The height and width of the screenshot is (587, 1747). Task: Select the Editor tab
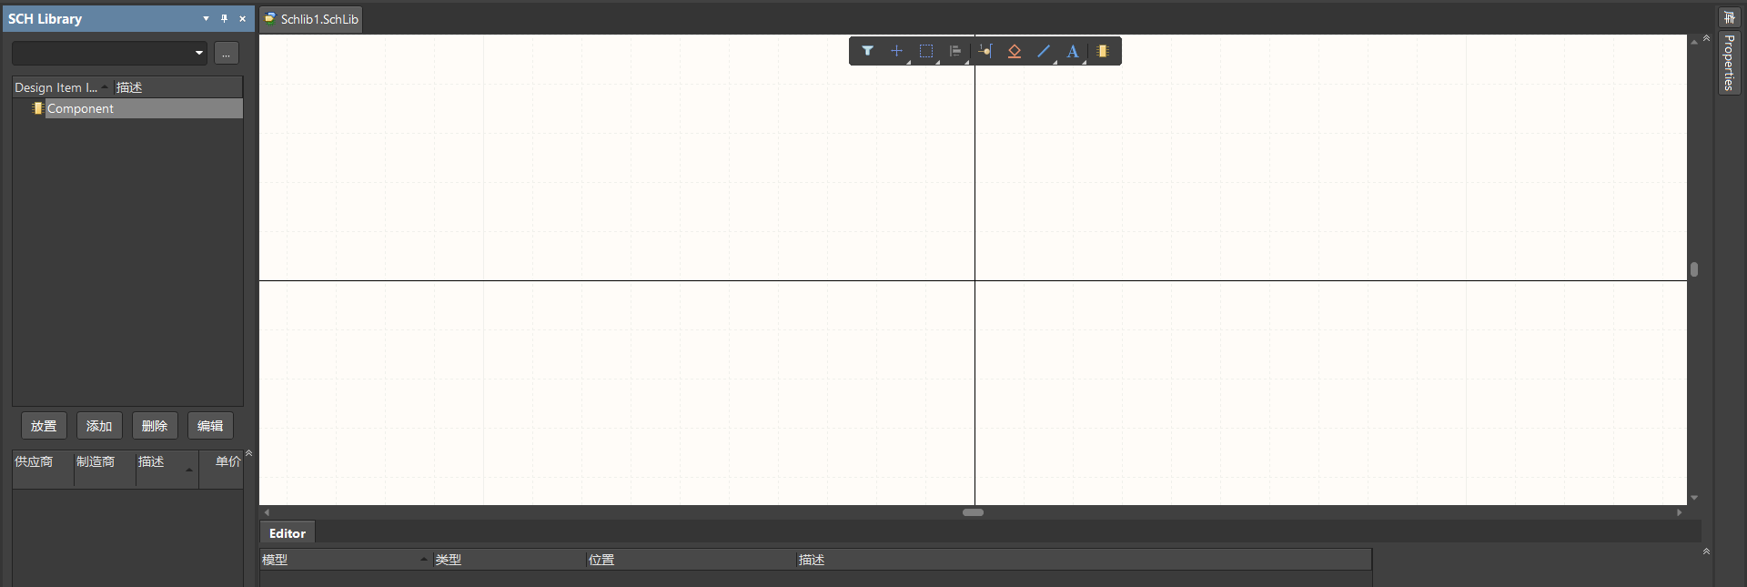pyautogui.click(x=288, y=533)
